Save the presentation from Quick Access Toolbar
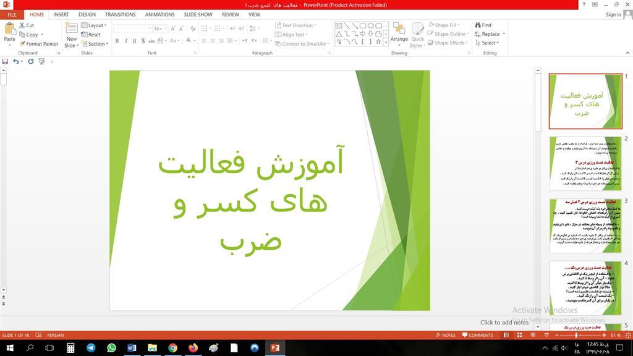 point(6,62)
